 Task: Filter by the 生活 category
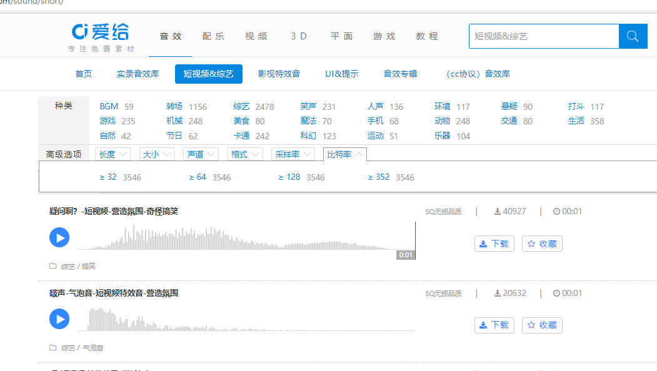pyautogui.click(x=576, y=121)
